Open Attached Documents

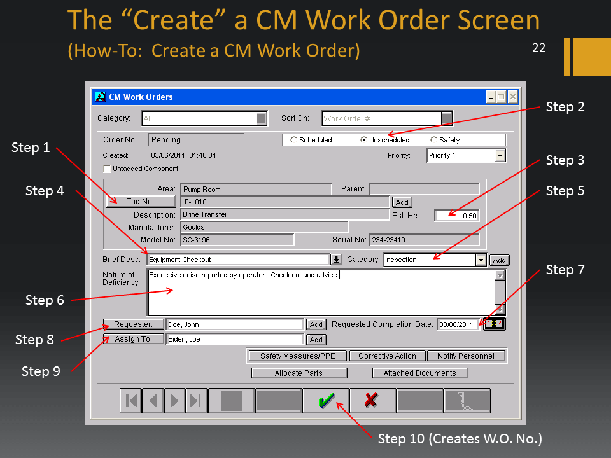click(x=420, y=373)
